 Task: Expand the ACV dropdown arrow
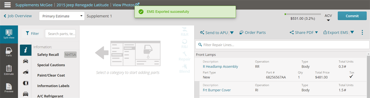tap(328, 20)
